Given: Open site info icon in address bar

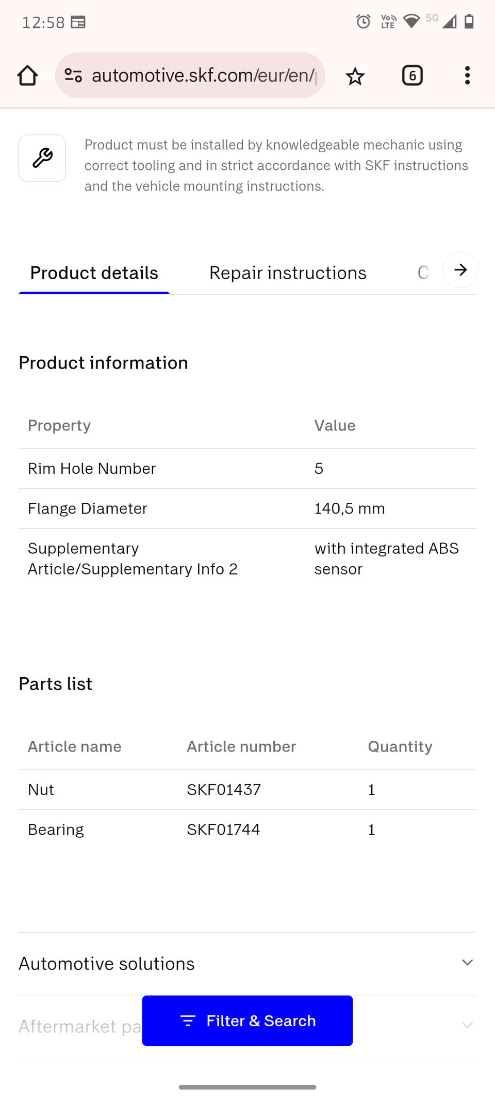Looking at the screenshot, I should 73,75.
